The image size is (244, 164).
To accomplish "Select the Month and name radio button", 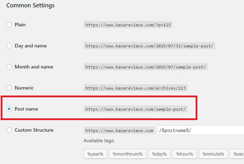I will pos(9,67).
